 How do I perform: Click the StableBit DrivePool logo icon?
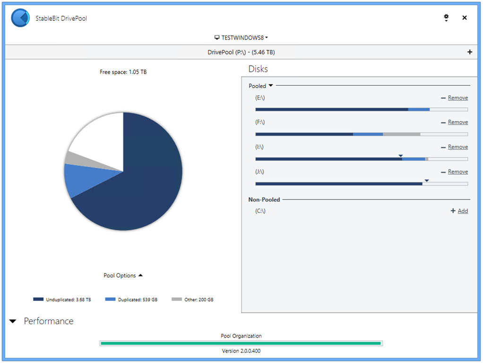[x=20, y=18]
